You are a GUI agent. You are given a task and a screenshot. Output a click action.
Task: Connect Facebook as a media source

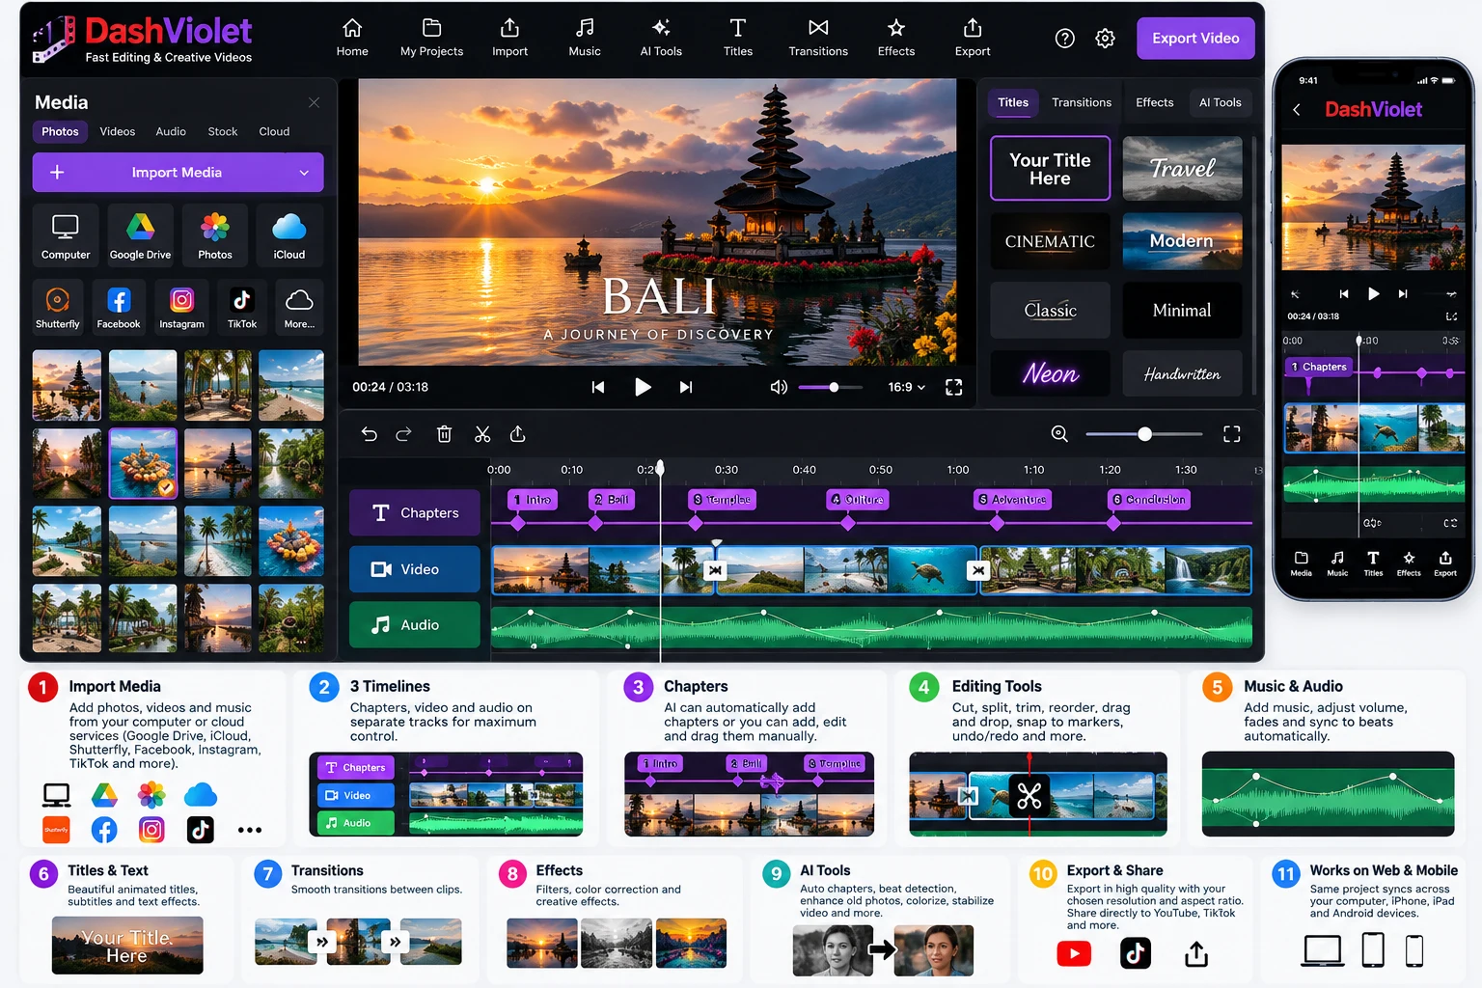point(119,306)
